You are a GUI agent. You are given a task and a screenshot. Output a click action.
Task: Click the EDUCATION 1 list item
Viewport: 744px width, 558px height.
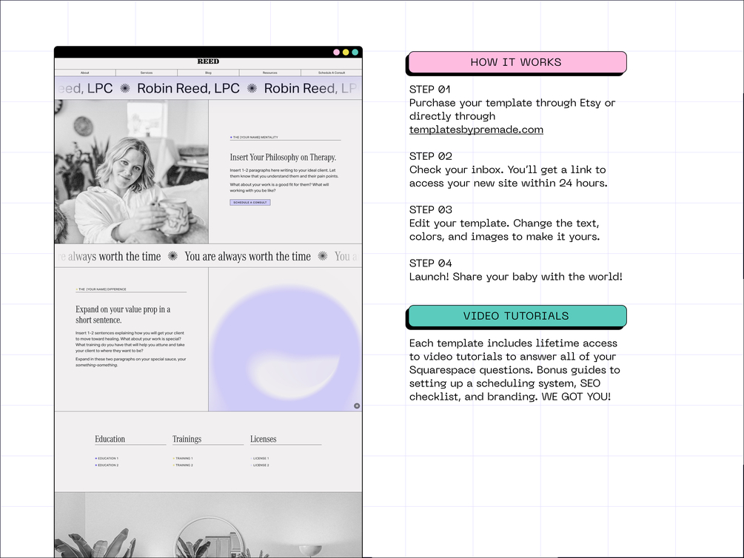pos(107,458)
